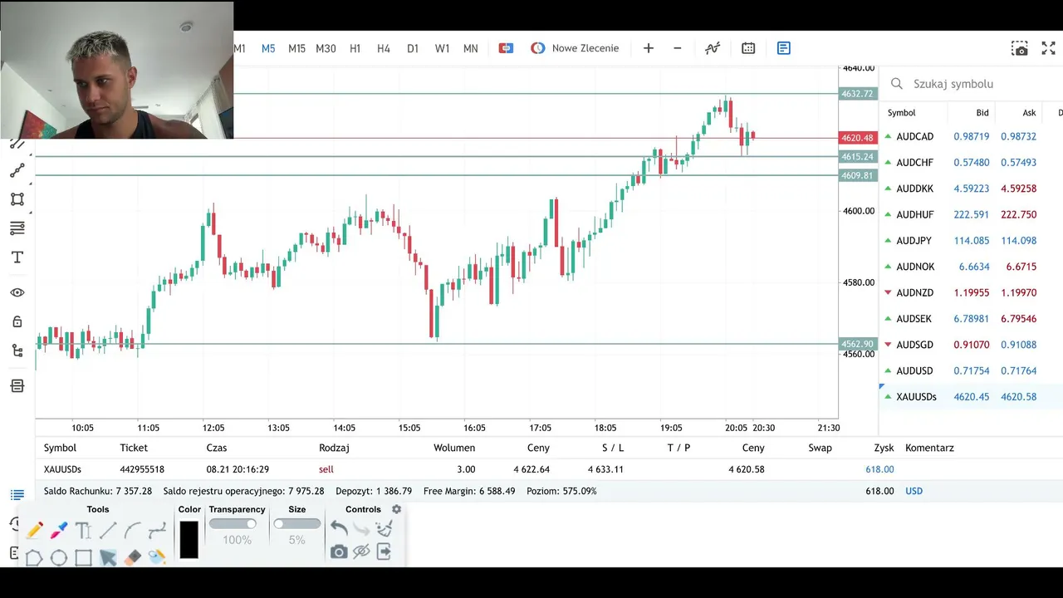Viewport: 1063px width, 598px height.
Task: Switch to the D1 daily timeframe
Action: pos(413,48)
